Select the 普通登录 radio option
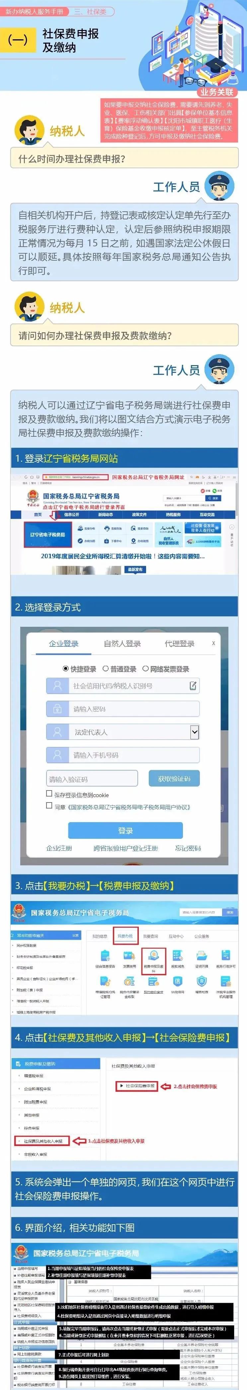 coord(106,669)
